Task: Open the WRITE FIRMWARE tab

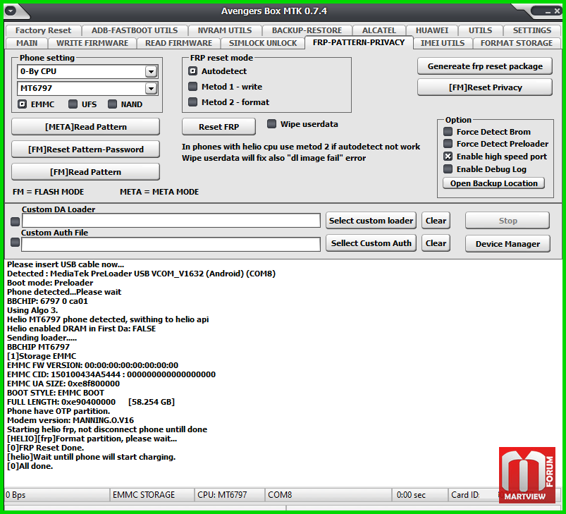Action: pos(92,43)
